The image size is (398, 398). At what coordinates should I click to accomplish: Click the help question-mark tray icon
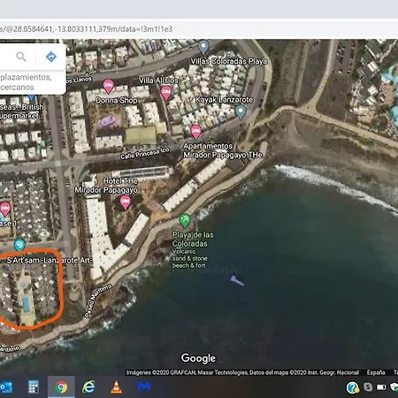(352, 387)
